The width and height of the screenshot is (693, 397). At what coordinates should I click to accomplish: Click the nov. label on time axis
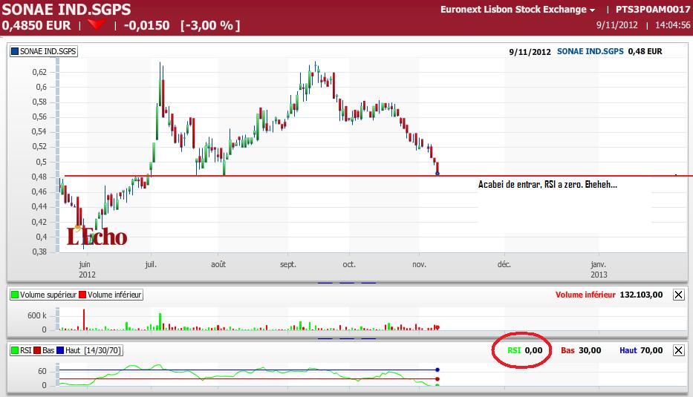pyautogui.click(x=419, y=264)
